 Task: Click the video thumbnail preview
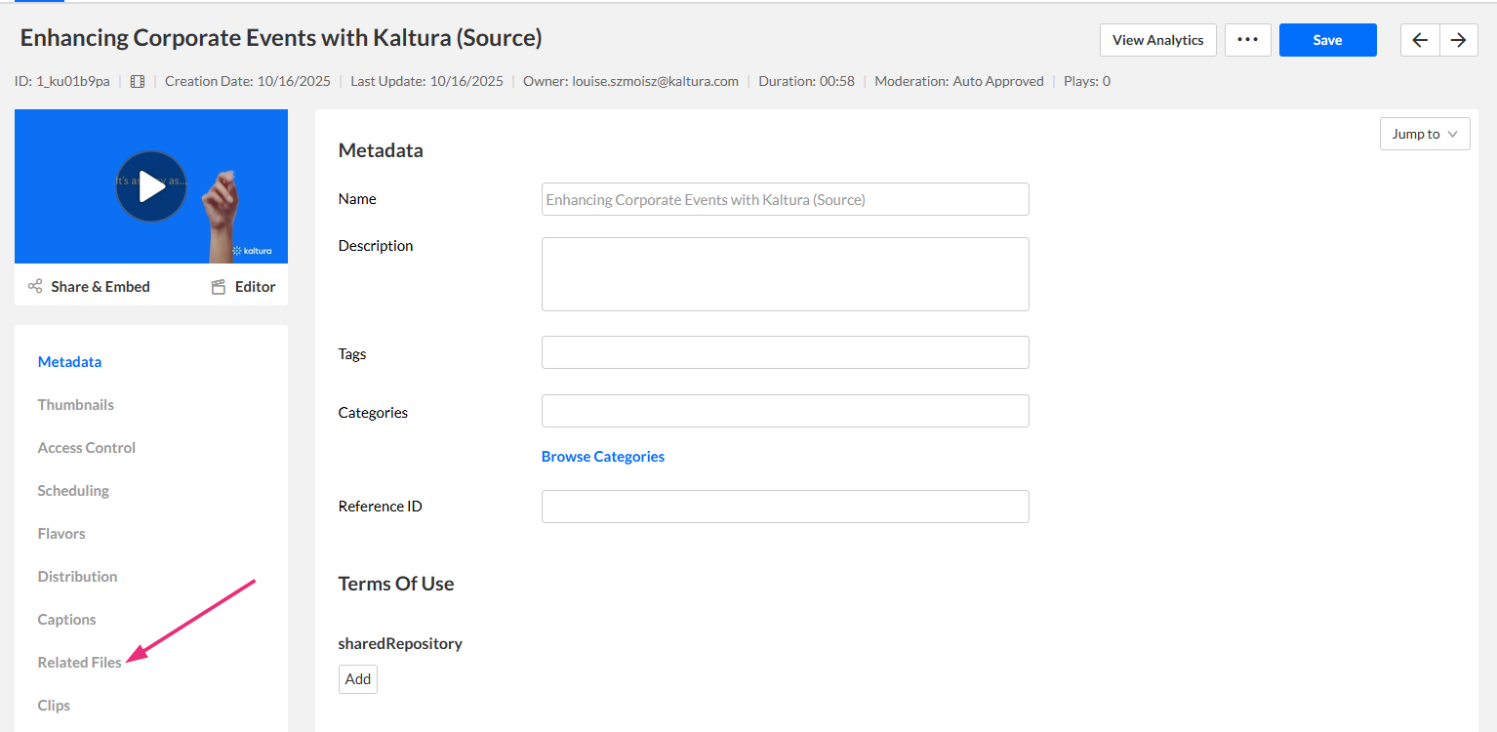coord(151,186)
